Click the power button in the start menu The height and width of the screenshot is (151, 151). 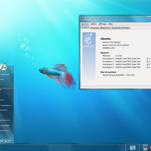[x=9, y=141]
